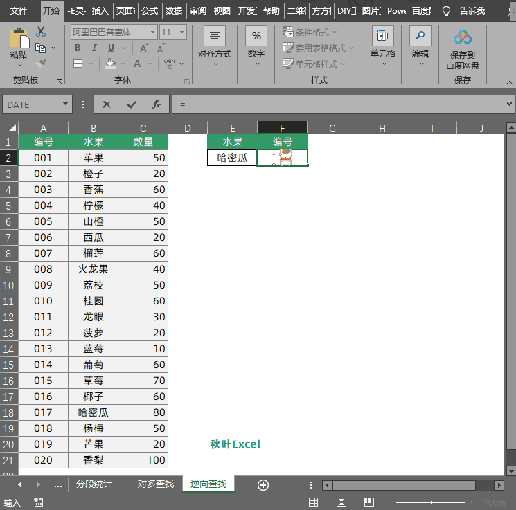
Task: Select cell B18 containing 哈密瓜
Action: (x=94, y=412)
